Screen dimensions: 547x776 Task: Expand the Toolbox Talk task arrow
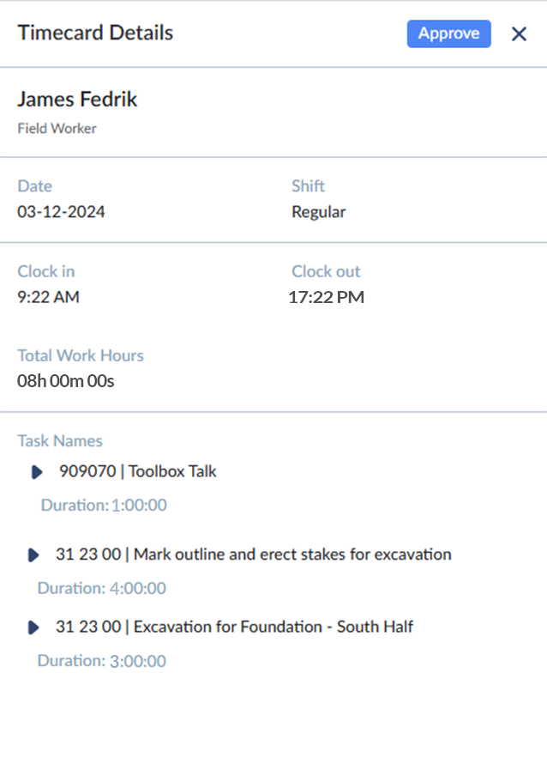[37, 471]
